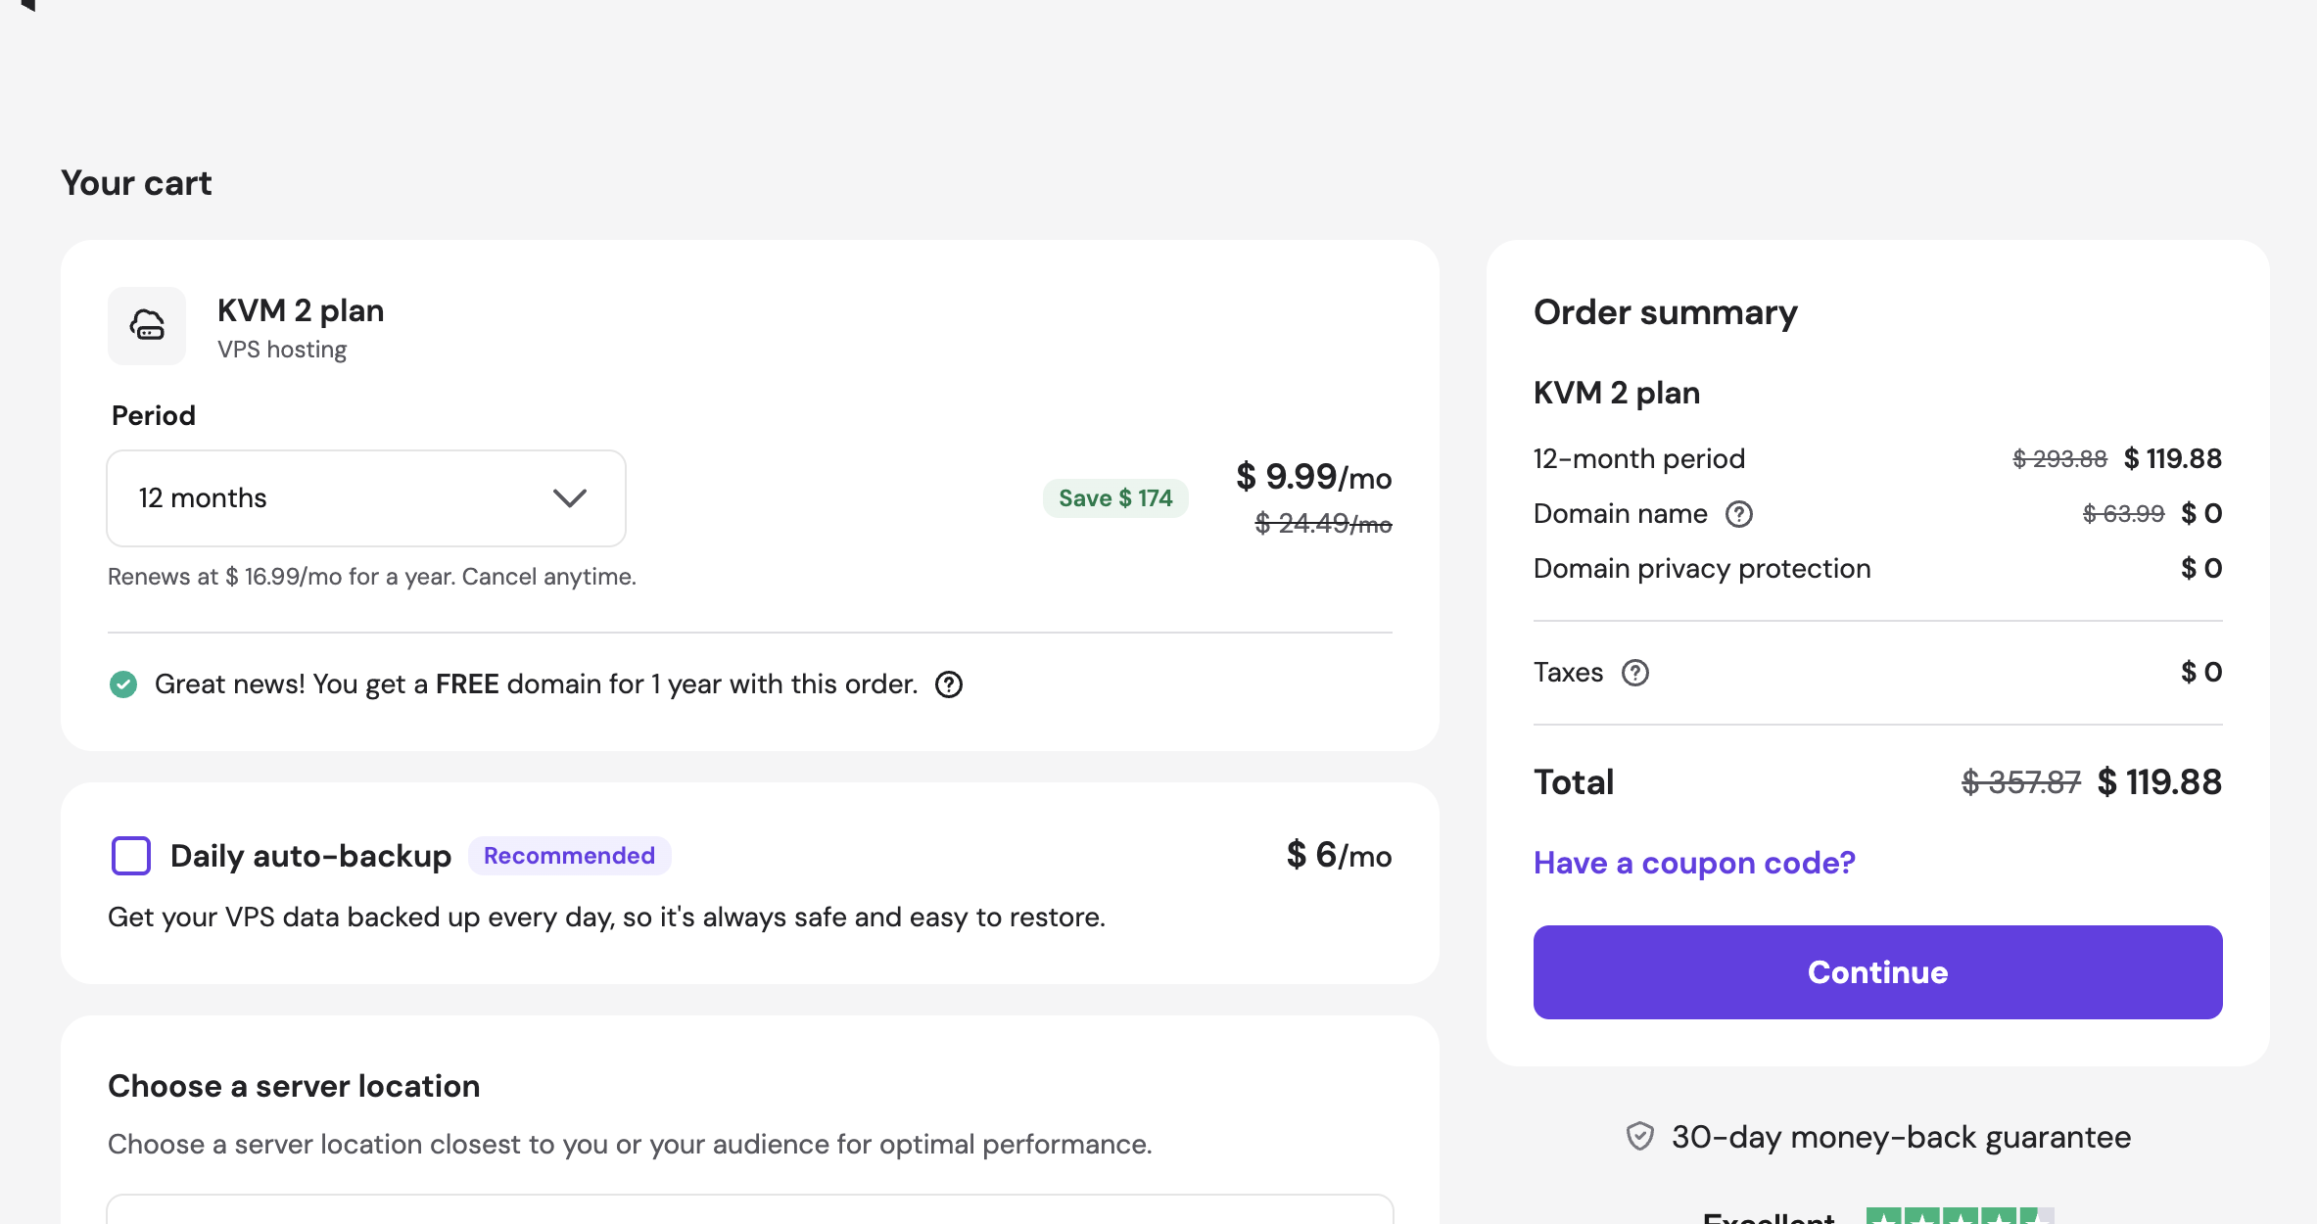Click the green checkmark beside Great news
The image size is (2317, 1224).
[123, 684]
